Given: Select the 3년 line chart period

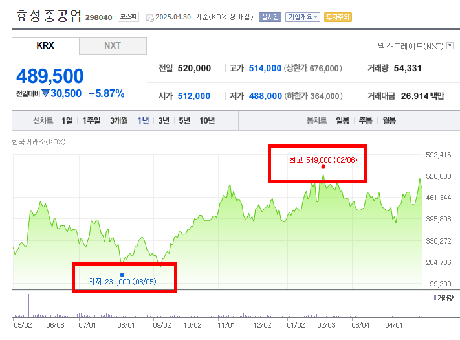Looking at the screenshot, I should pos(164,120).
